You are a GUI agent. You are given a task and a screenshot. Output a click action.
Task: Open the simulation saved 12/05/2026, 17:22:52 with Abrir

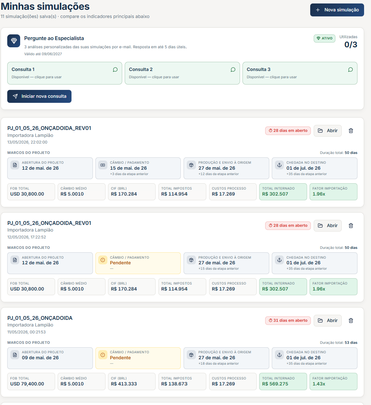pos(328,226)
